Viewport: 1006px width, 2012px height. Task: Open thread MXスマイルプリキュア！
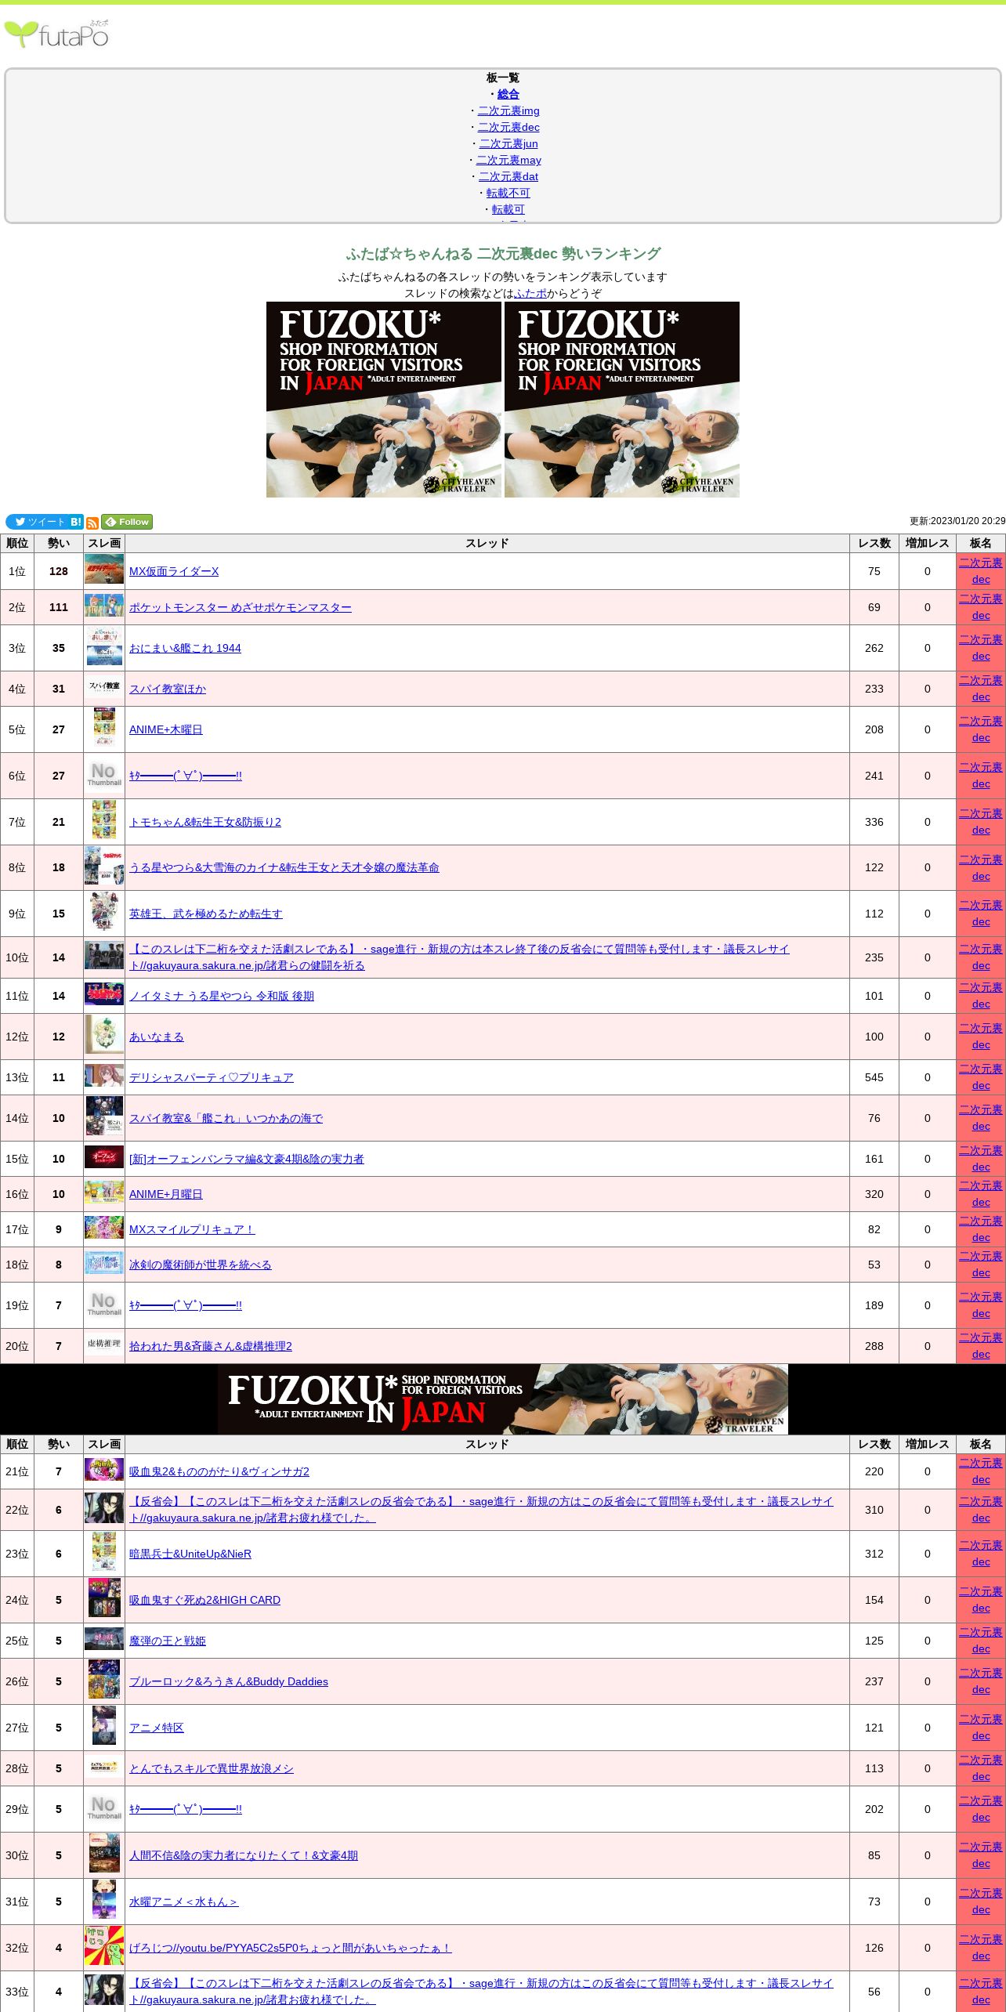(x=192, y=1229)
